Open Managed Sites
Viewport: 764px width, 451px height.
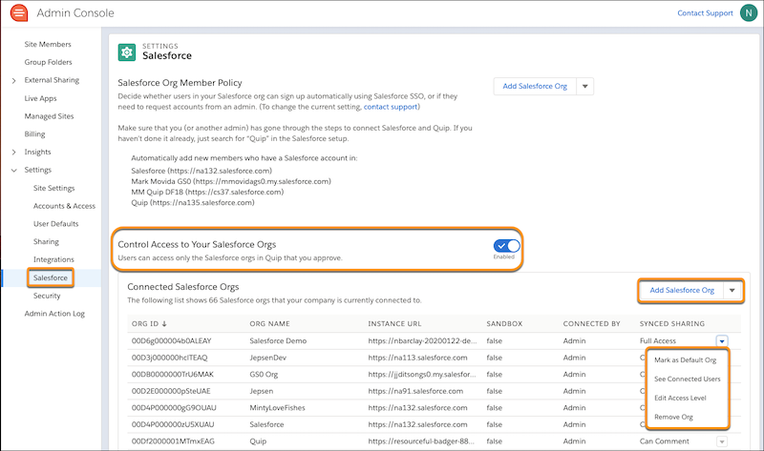click(x=49, y=116)
